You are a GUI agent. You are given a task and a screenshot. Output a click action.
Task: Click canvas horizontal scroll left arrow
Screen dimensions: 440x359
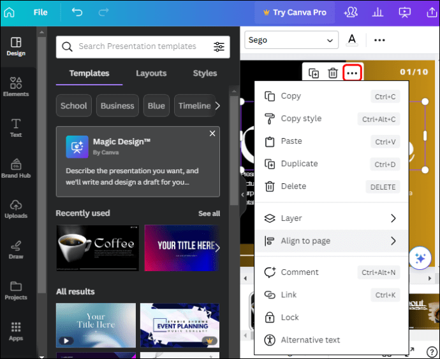pos(246,278)
